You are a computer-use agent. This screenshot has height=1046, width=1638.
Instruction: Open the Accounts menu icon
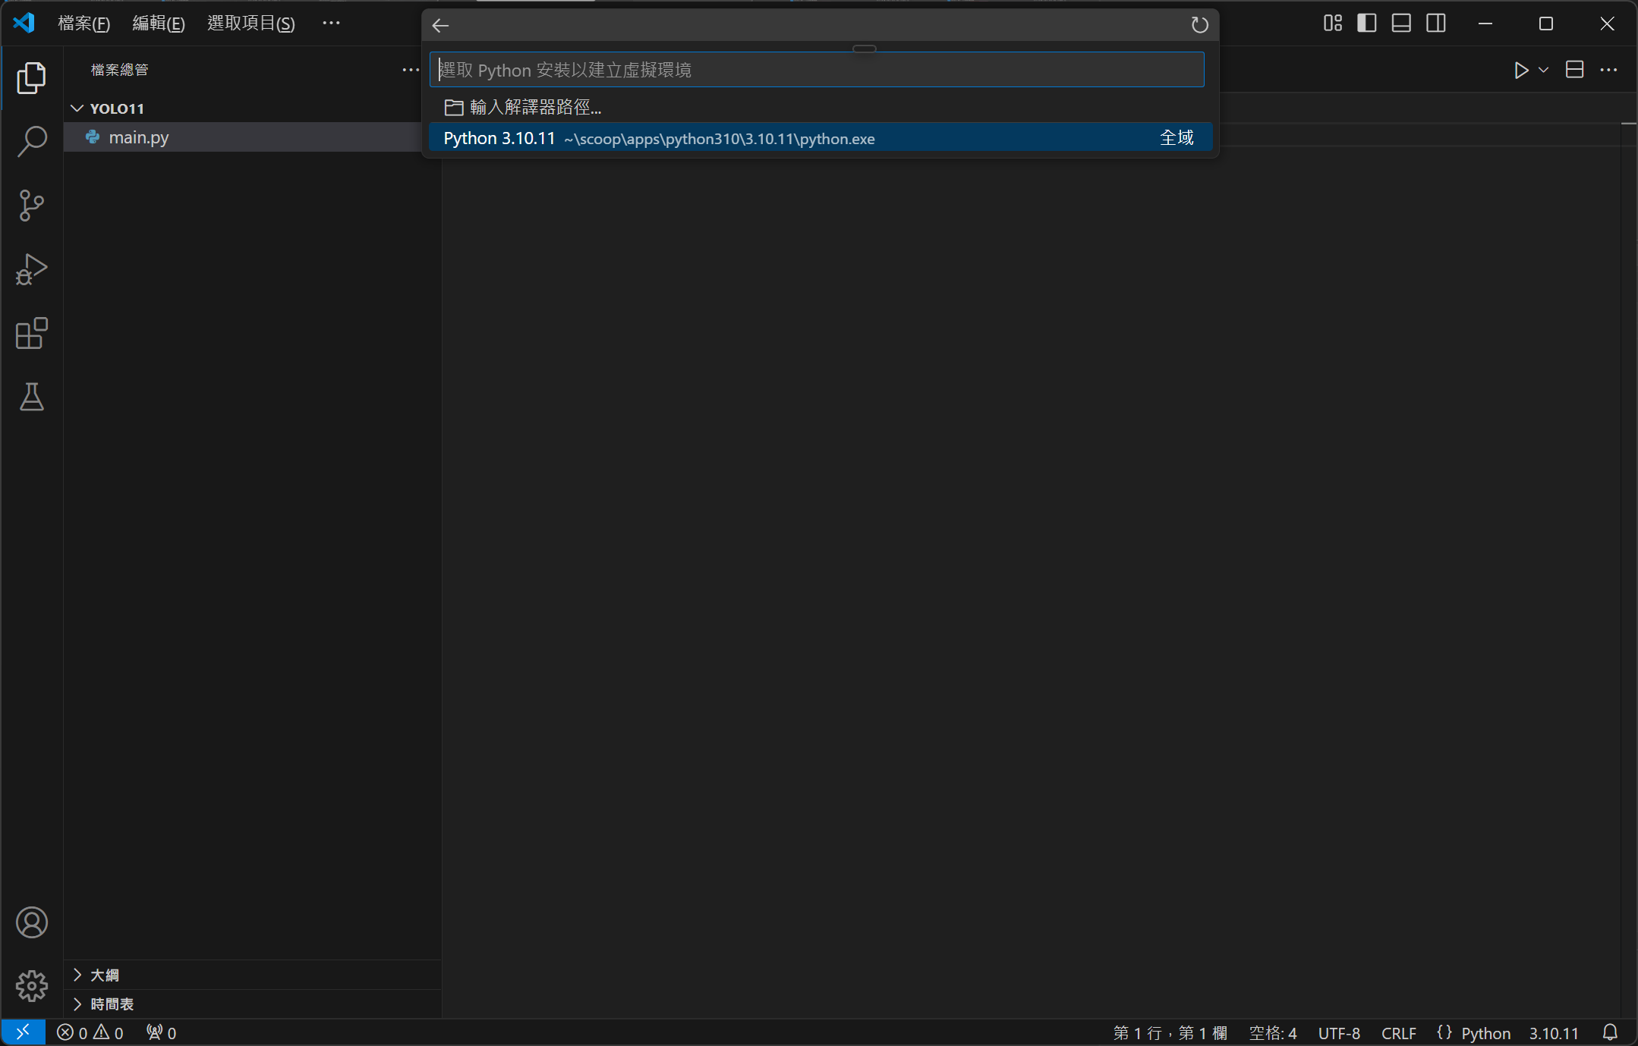click(31, 922)
